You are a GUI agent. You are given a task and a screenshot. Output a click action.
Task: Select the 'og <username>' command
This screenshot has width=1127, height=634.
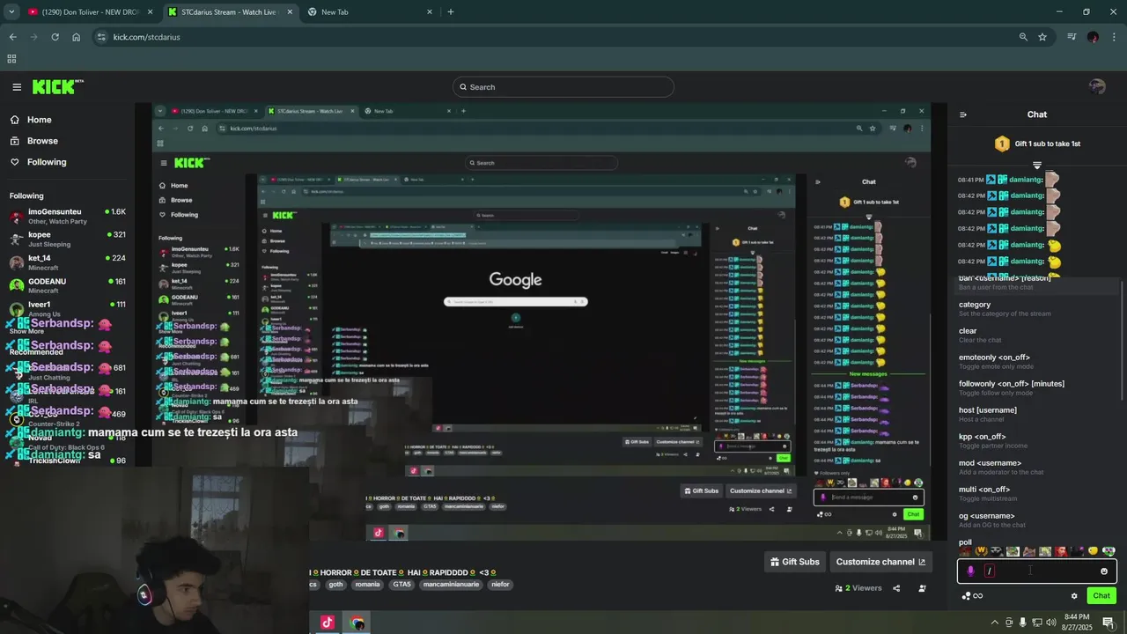pos(1037,520)
